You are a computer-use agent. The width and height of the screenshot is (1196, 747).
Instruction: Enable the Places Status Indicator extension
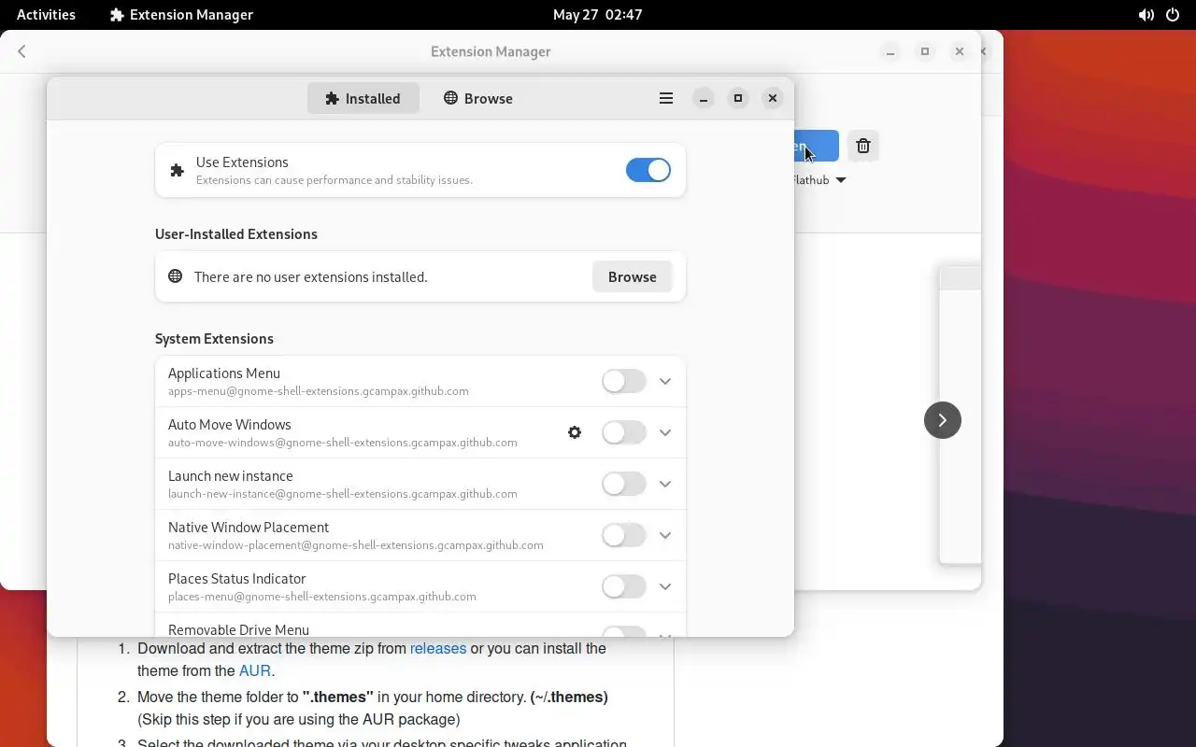coord(624,586)
